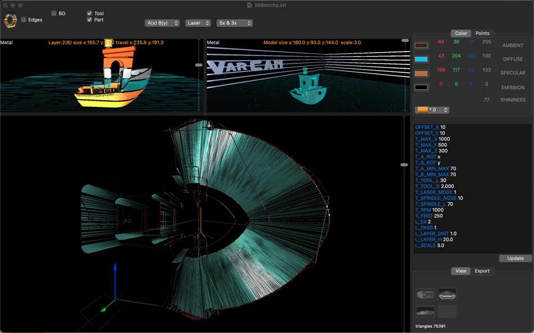Select the front-view thumbnail in View panel
The height and width of the screenshot is (333, 534).
(447, 294)
